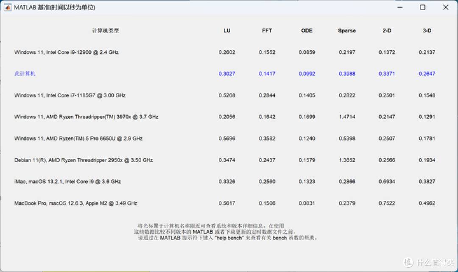Click this computer's LU value 0.3027
This screenshot has width=458, height=272.
click(x=227, y=74)
